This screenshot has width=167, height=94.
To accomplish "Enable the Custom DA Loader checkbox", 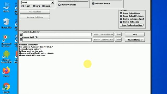I will (21, 35).
